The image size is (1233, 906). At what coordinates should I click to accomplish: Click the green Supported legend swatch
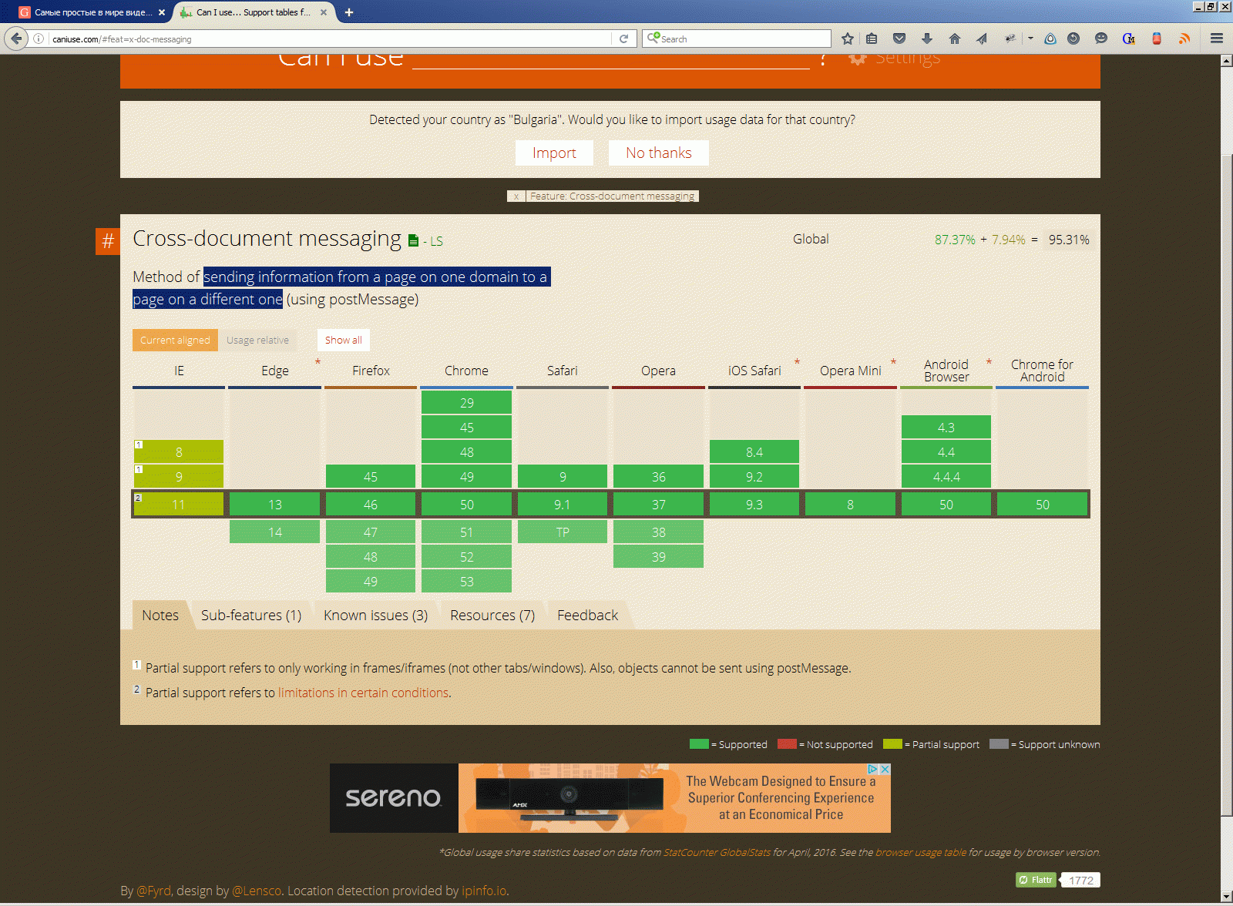699,744
